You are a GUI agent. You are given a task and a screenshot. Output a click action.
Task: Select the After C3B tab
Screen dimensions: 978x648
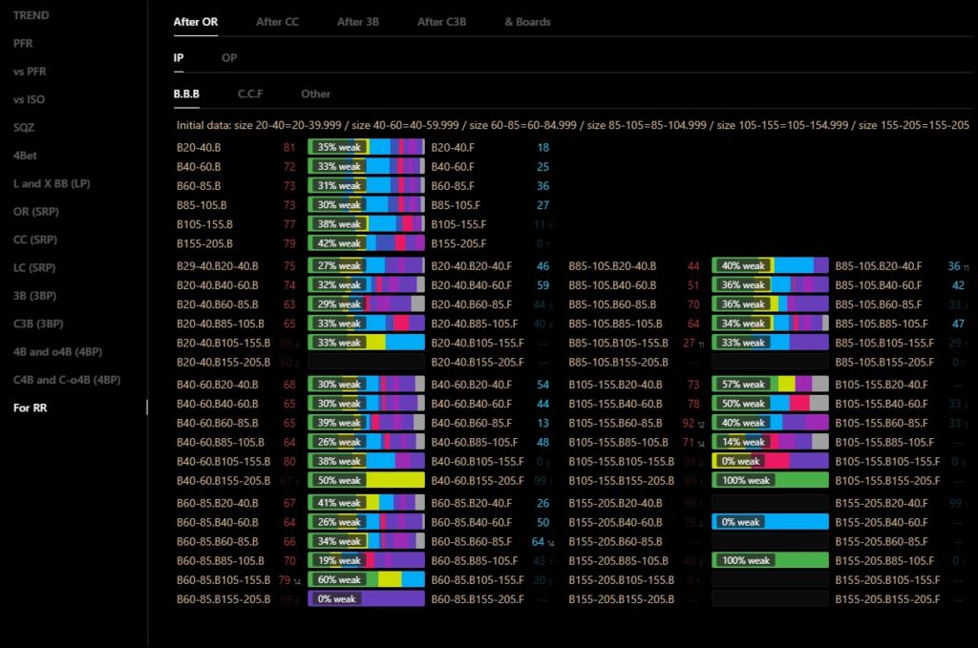click(x=444, y=22)
